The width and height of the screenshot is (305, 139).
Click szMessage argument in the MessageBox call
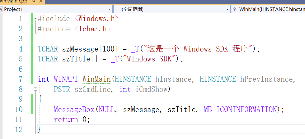pos(141,110)
